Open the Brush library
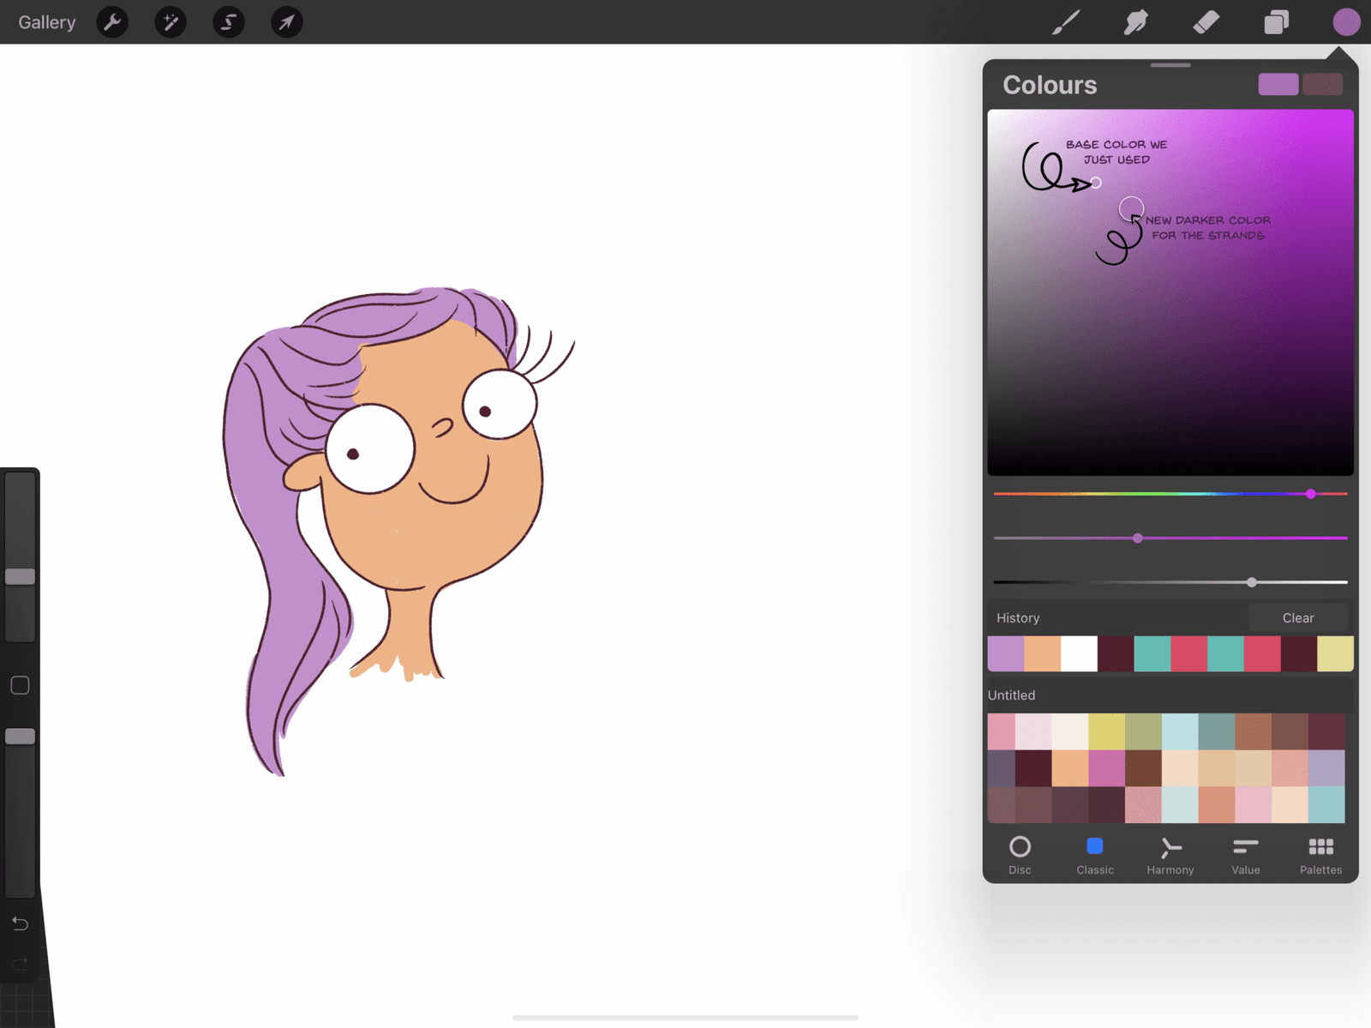1371x1028 pixels. (x=1065, y=22)
